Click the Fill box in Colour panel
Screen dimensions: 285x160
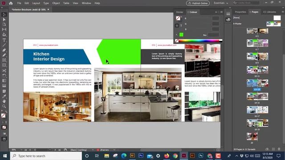178,18
